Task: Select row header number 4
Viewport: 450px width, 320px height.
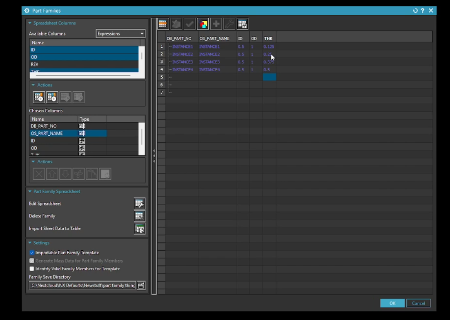Action: (x=162, y=69)
